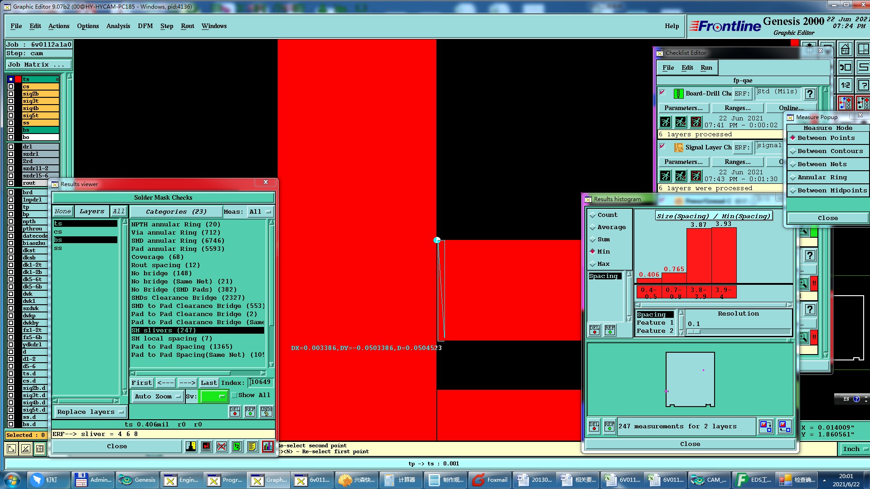Toggle the Show All checkbox
The width and height of the screenshot is (870, 489).
(234, 395)
